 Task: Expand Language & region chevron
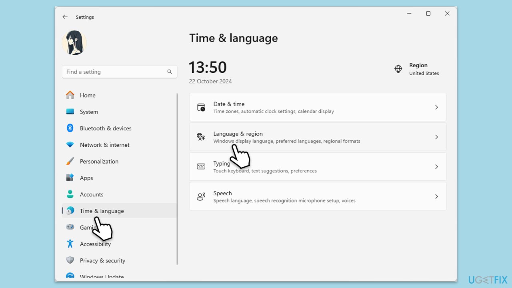(436, 137)
